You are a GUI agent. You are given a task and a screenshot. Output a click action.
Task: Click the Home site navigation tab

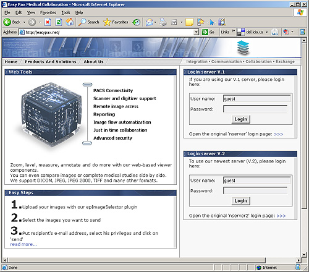pyautogui.click(x=11, y=62)
